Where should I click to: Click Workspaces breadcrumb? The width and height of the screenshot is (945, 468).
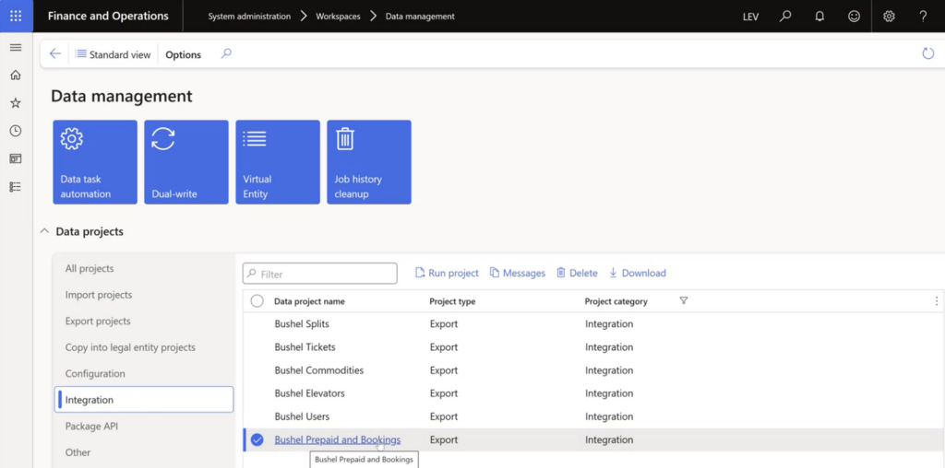(x=338, y=17)
